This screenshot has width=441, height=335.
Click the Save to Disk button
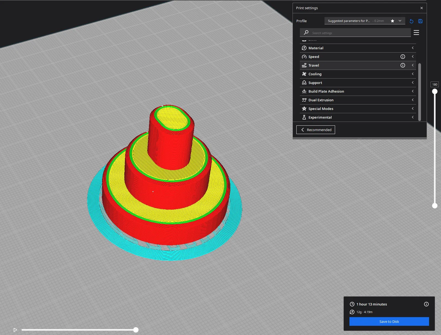point(389,322)
